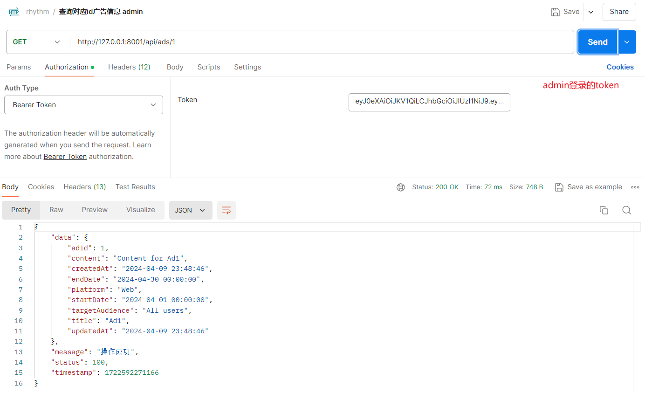The height and width of the screenshot is (393, 645).
Task: Click the globe network information icon
Action: pos(400,187)
